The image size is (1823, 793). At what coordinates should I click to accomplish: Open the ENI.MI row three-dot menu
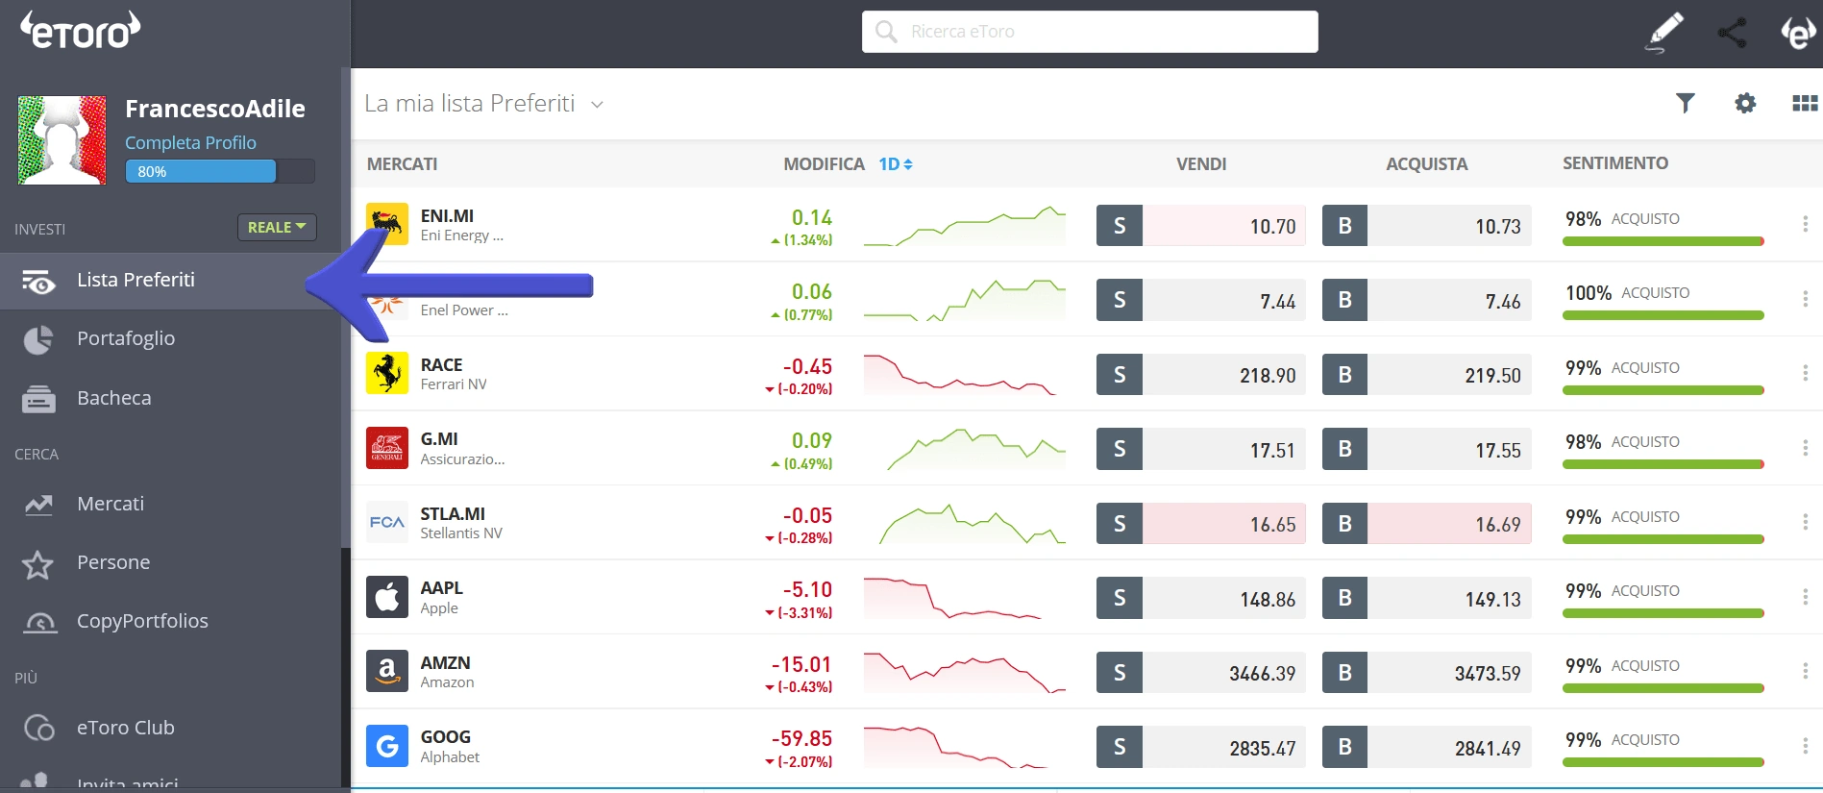1805,224
